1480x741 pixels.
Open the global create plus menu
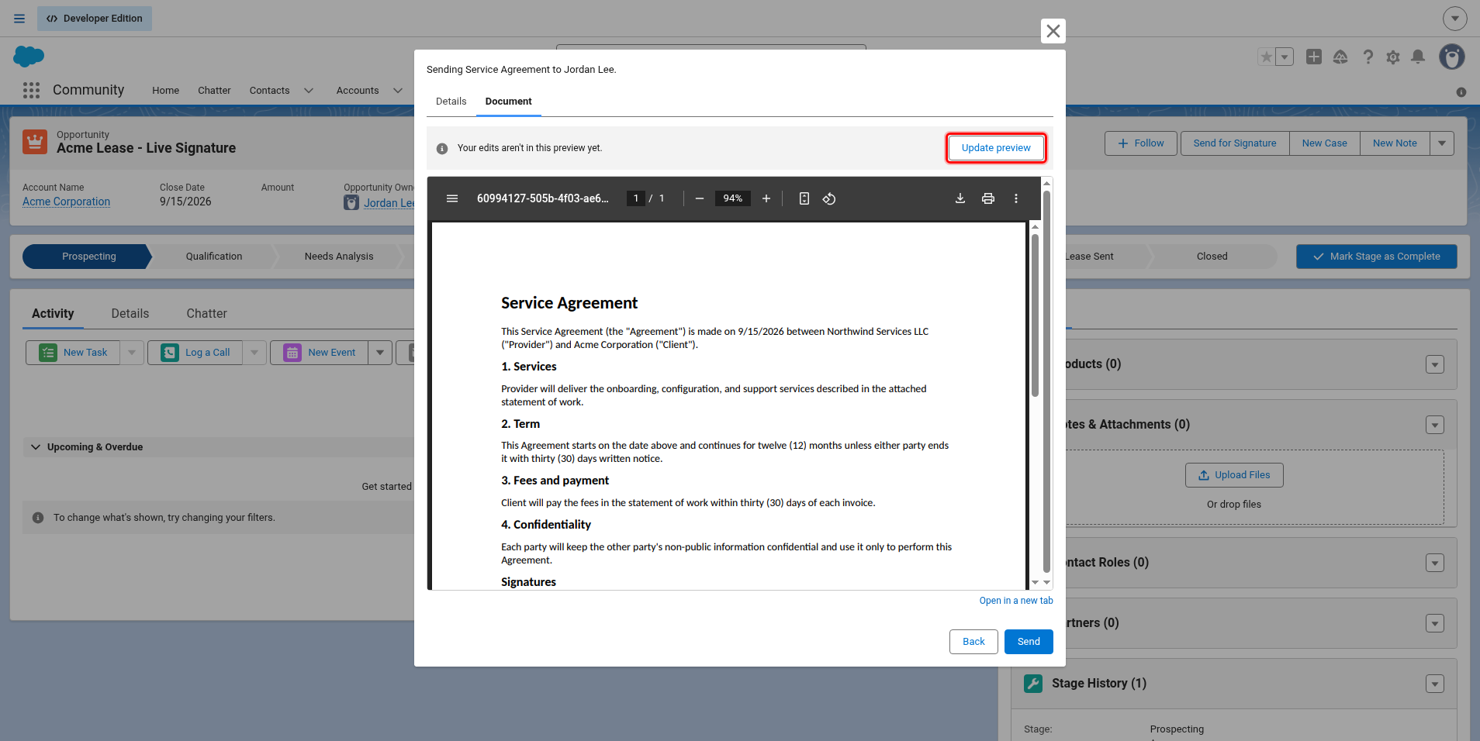click(1314, 57)
